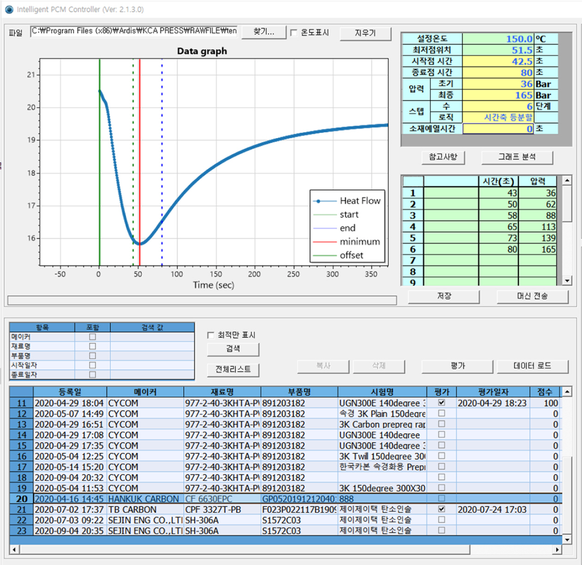
Task: Click the 참고사항 button
Action: (443, 157)
